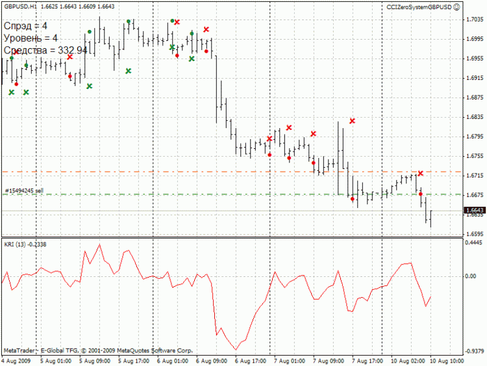The height and width of the screenshot is (366, 487).
Task: Click the 1.7035 price scale label
Action: click(473, 20)
